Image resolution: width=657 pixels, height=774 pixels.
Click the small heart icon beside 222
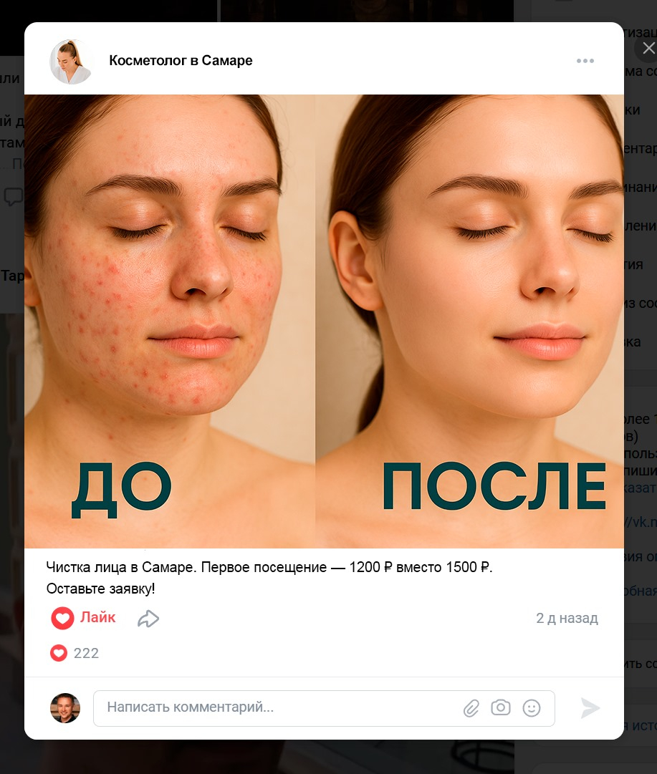tap(58, 653)
